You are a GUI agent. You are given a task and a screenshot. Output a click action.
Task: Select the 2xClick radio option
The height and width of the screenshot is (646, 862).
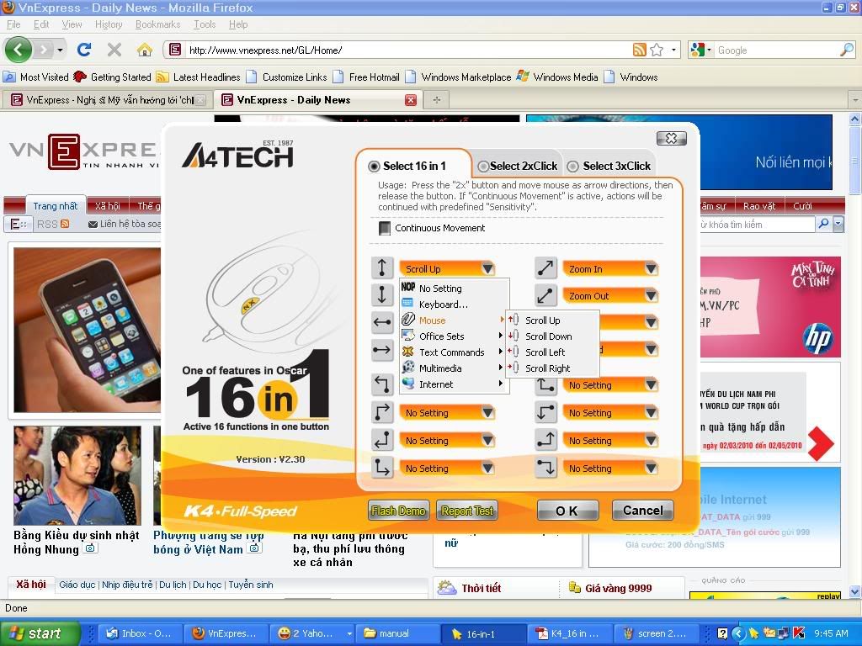click(483, 166)
